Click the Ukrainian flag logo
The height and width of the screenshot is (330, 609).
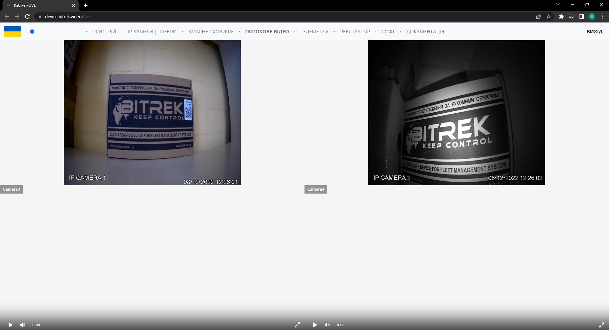coord(12,31)
